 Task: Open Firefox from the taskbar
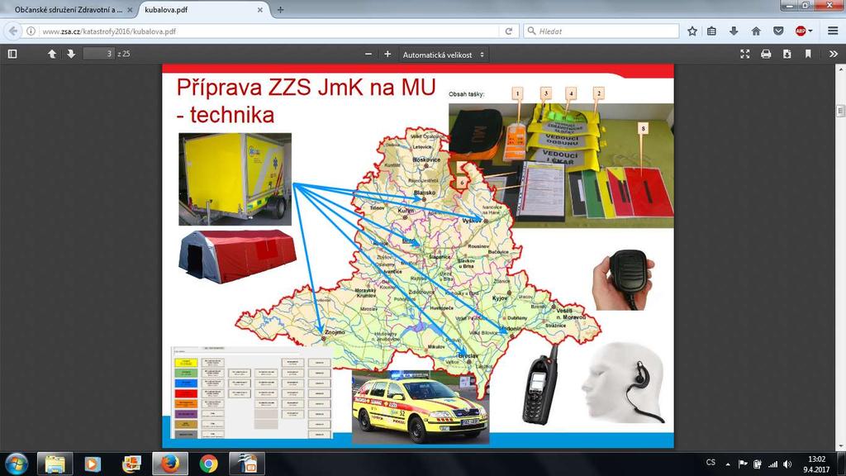(x=170, y=464)
